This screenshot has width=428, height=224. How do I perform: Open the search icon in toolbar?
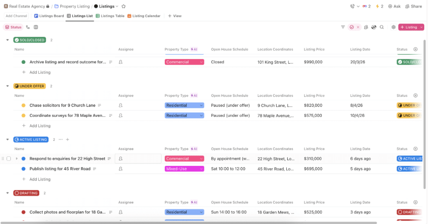[382, 27]
